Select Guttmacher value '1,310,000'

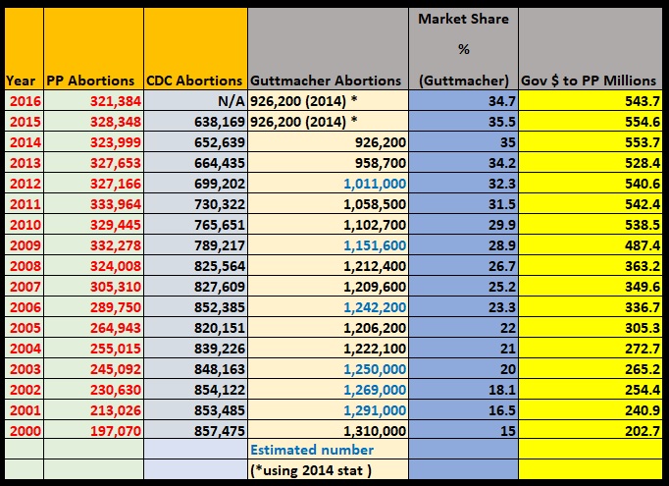(375, 430)
